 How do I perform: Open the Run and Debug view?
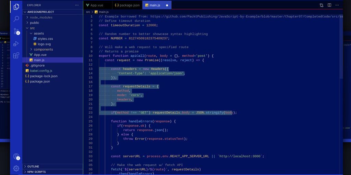(x=16, y=43)
